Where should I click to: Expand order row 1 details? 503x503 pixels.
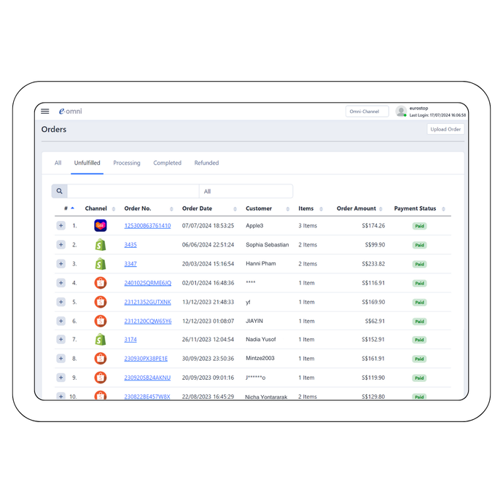coord(61,226)
